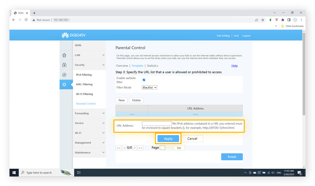Click the Page number input box
The image size is (315, 186).
pyautogui.click(x=162, y=148)
